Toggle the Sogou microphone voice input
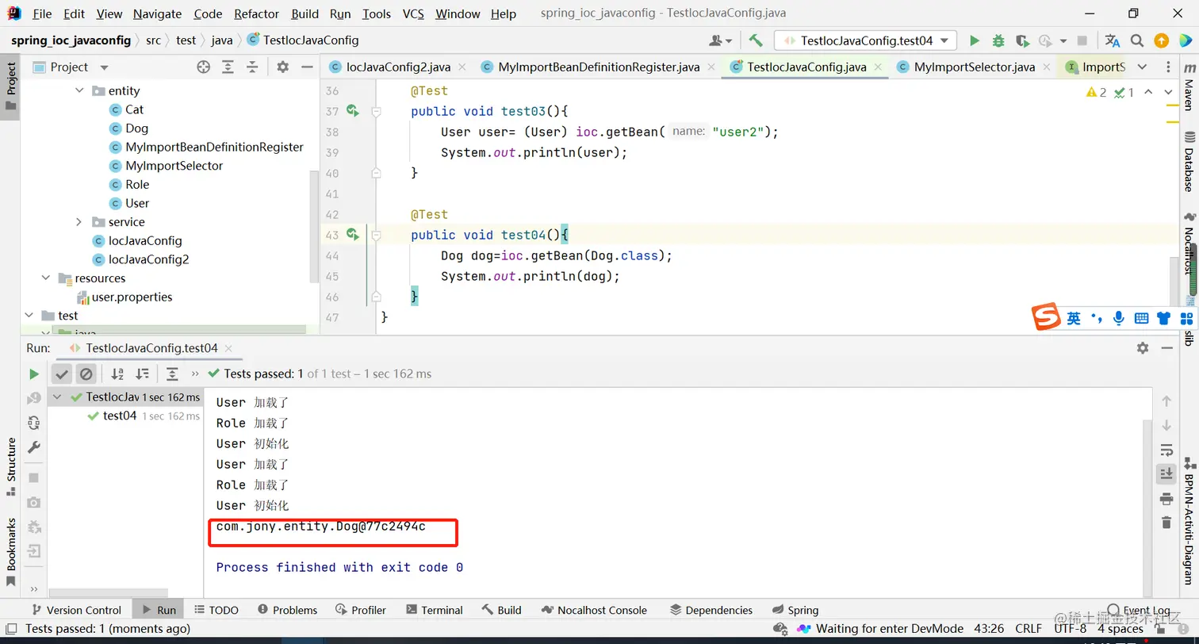 point(1118,318)
